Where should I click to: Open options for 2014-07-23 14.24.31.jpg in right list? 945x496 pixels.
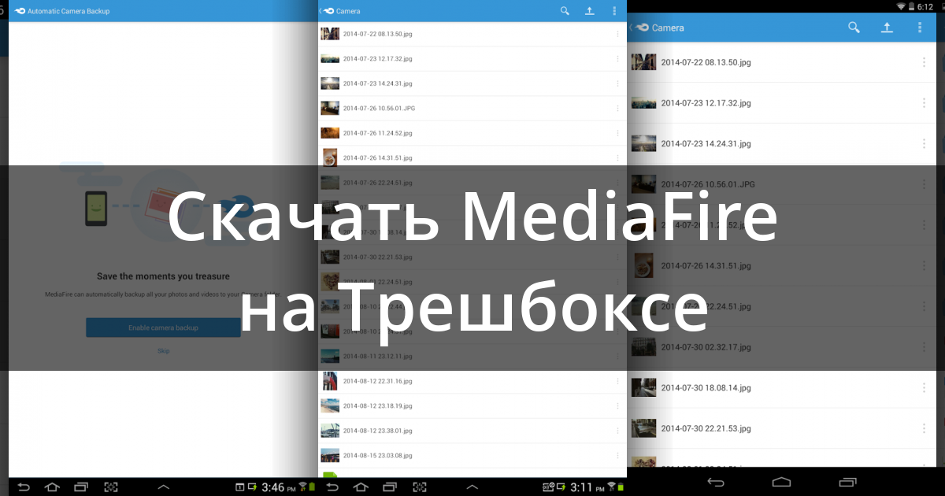pyautogui.click(x=924, y=144)
